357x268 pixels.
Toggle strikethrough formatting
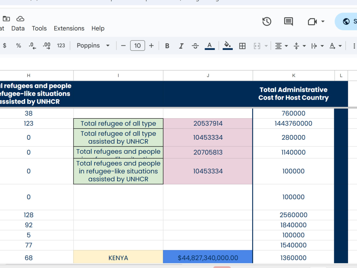pos(195,46)
